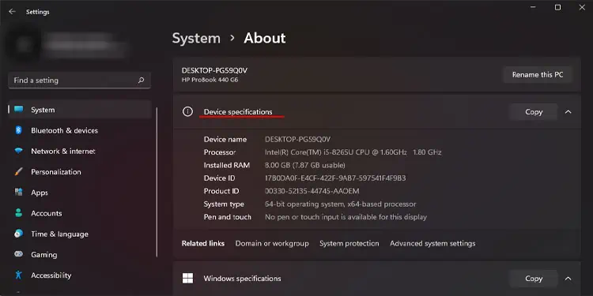The height and width of the screenshot is (296, 593).
Task: Collapse the Device specifications section
Action: [568, 112]
